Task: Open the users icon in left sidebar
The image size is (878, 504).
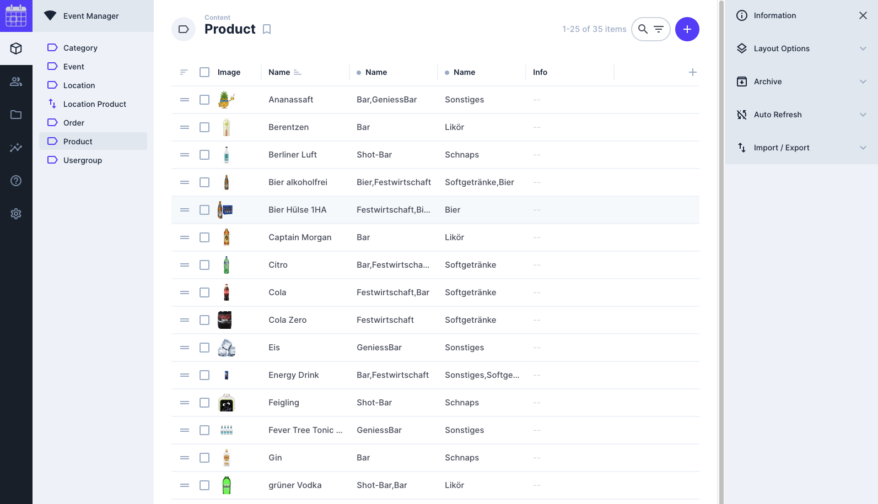Action: pos(16,82)
